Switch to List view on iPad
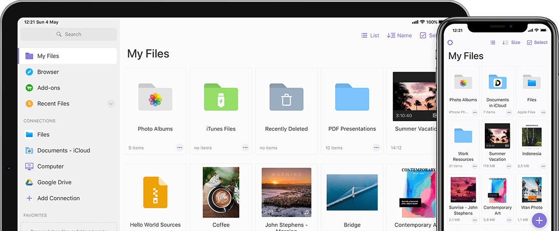Viewport: 559px width, 231px height. [370, 35]
